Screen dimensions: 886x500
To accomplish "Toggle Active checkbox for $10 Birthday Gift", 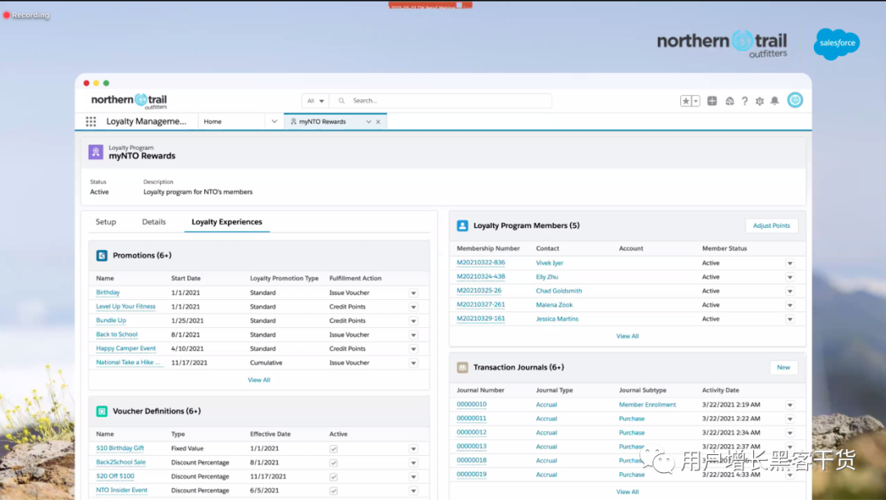I will pos(333,448).
